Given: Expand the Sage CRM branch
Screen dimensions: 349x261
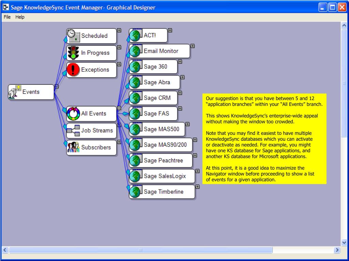Looking at the screenshot, I should [180, 93].
